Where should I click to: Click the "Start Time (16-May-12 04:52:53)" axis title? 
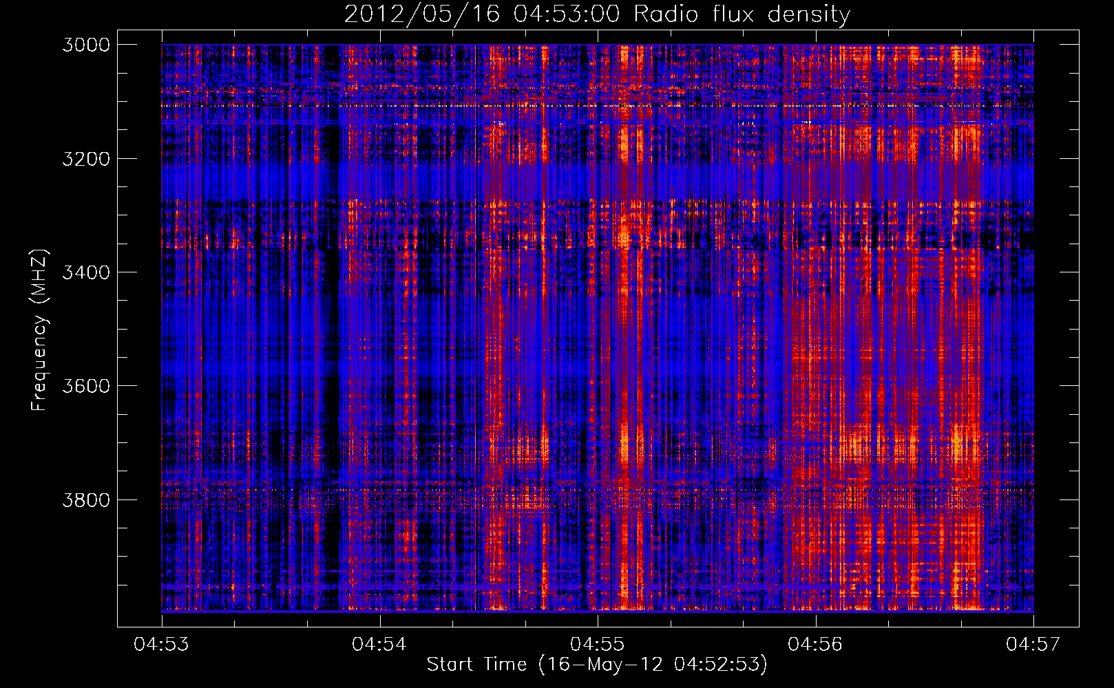pyautogui.click(x=597, y=665)
